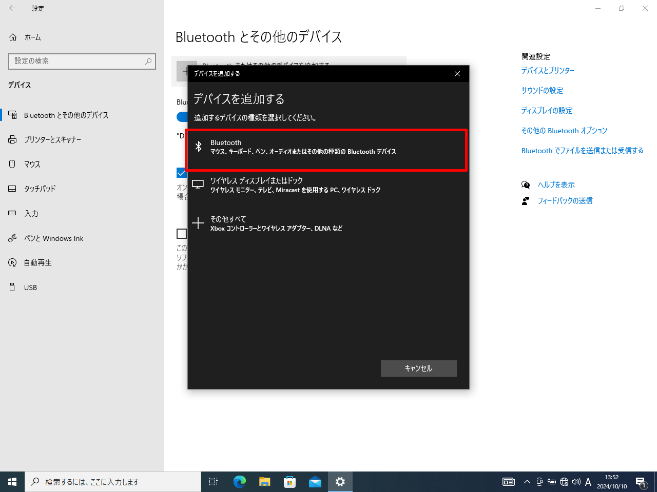Click the touchpad icon in sidebar
The width and height of the screenshot is (657, 492).
(13, 189)
